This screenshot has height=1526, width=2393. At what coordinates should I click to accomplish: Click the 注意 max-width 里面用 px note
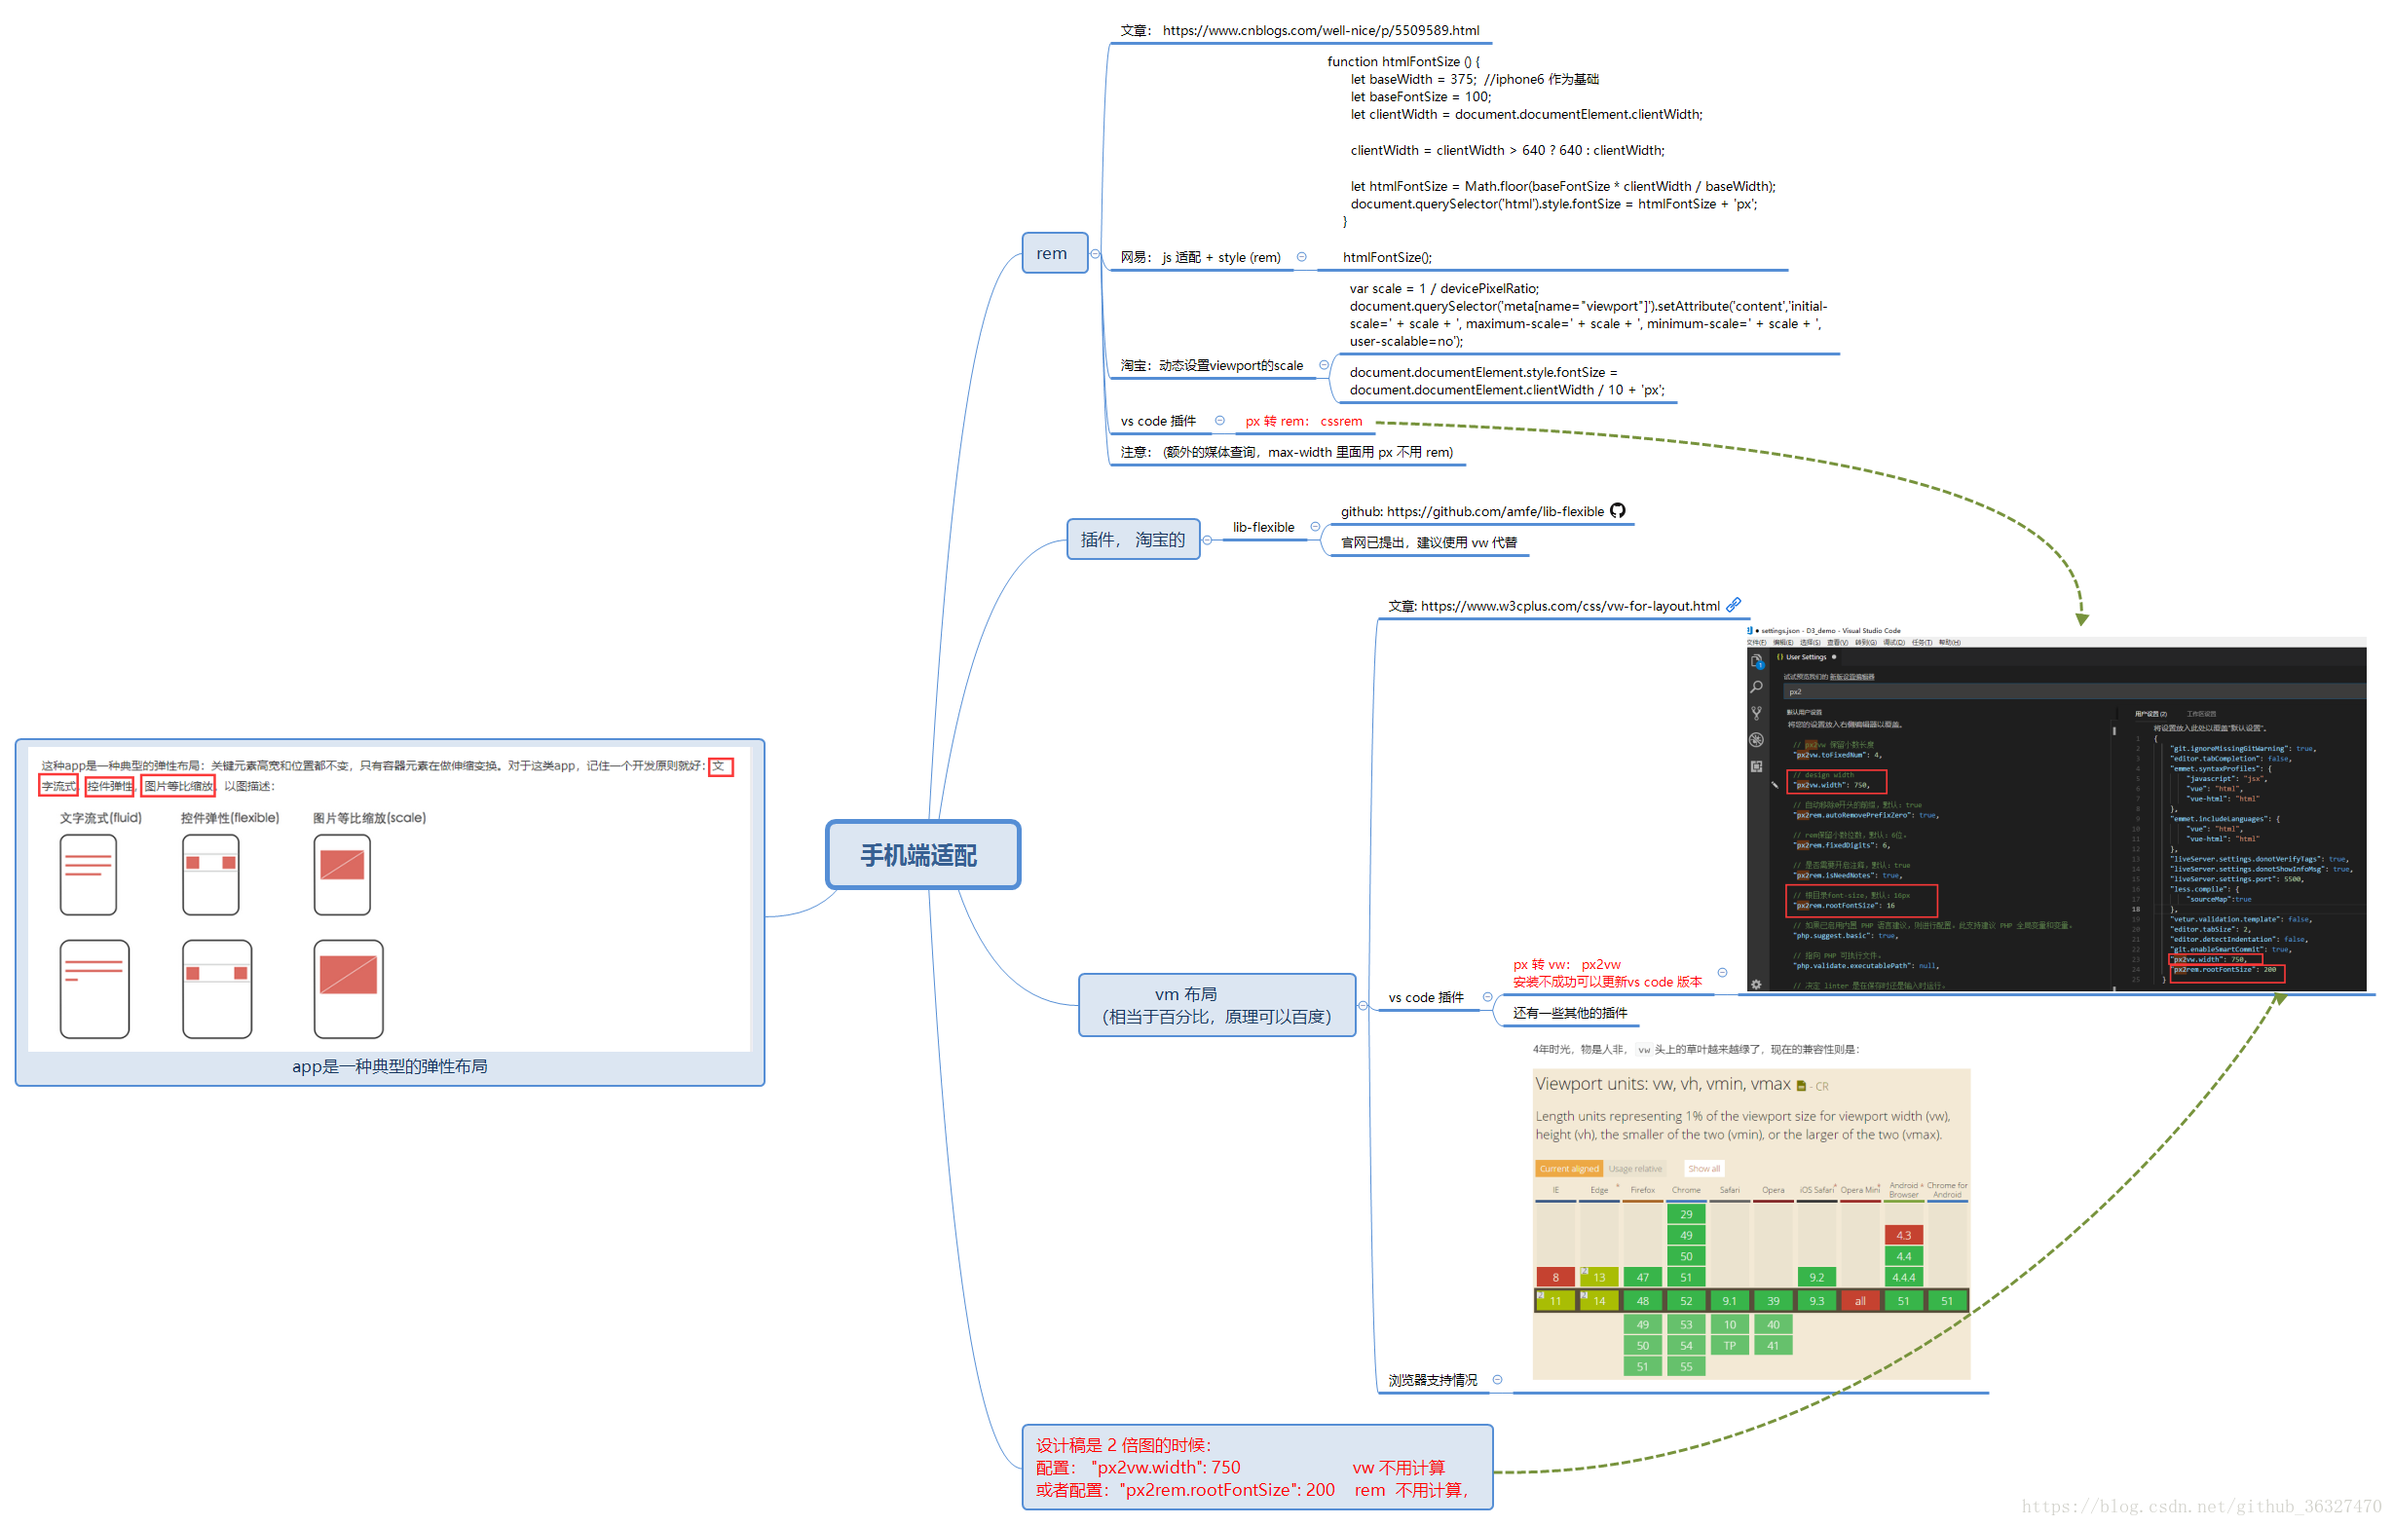point(1286,453)
